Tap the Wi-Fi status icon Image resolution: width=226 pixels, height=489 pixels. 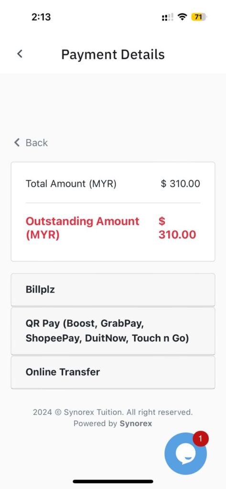coord(182,17)
